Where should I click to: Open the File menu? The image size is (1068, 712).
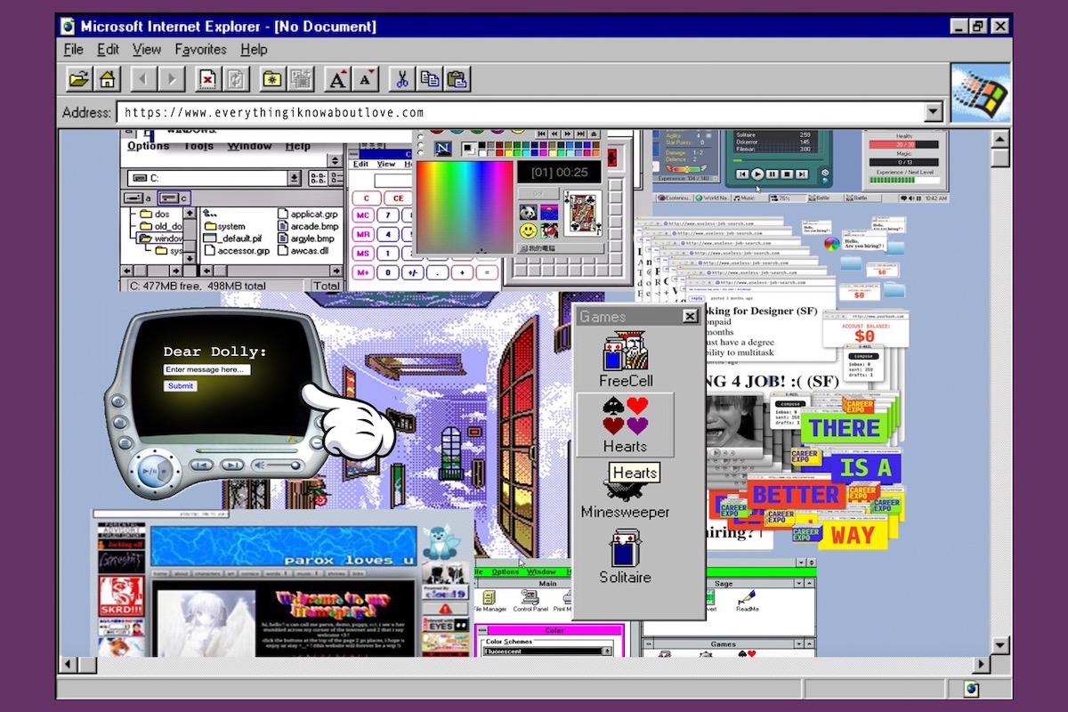pos(73,50)
